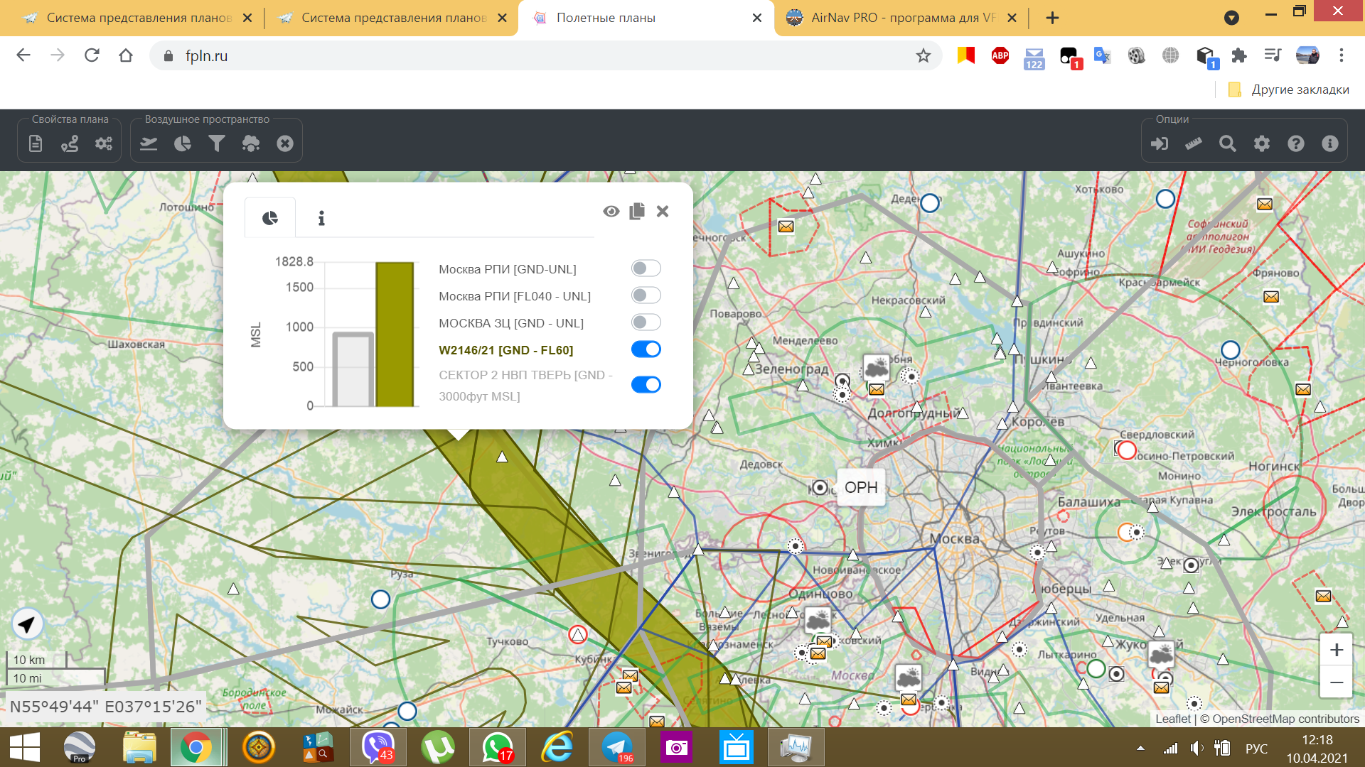Click the ruler measurement tool icon
1365x767 pixels.
(x=1193, y=143)
